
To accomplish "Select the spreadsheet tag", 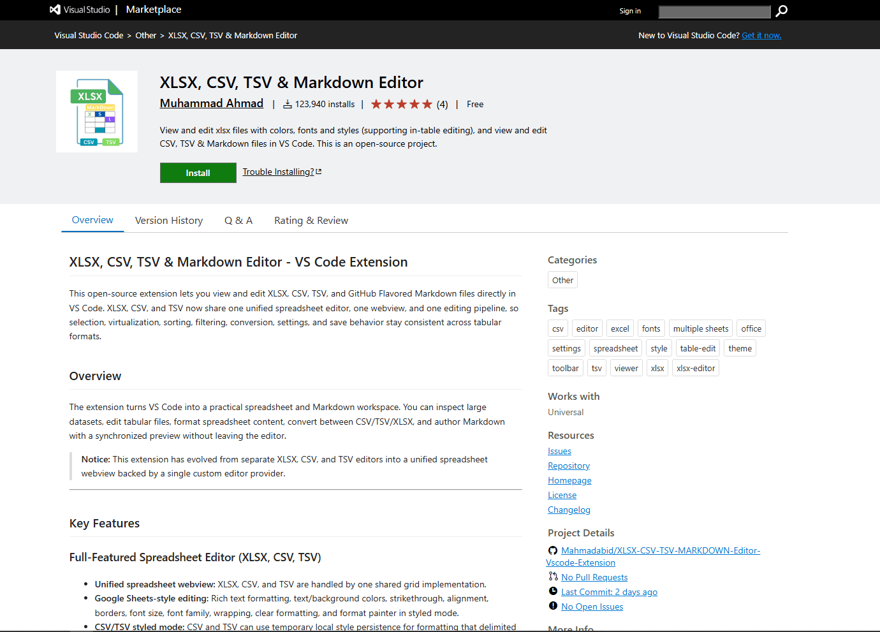I will (x=615, y=348).
